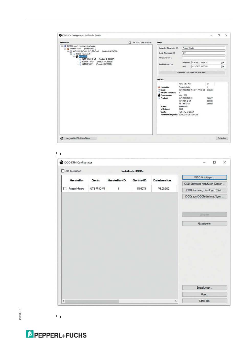This screenshot has width=243, height=348.
Task: Enable the 'Als IODD Liste anzeigen' checkbox
Action: click(x=130, y=43)
